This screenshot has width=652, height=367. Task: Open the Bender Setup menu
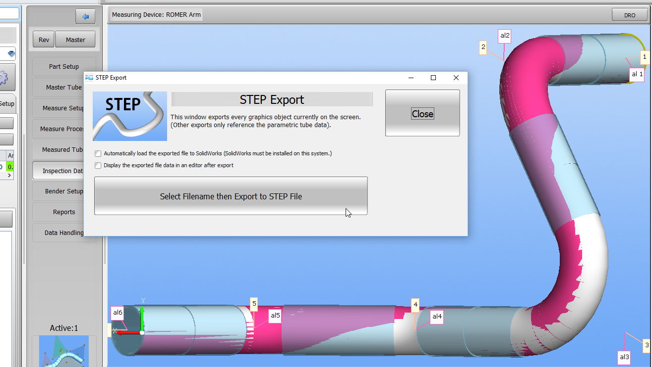63,191
